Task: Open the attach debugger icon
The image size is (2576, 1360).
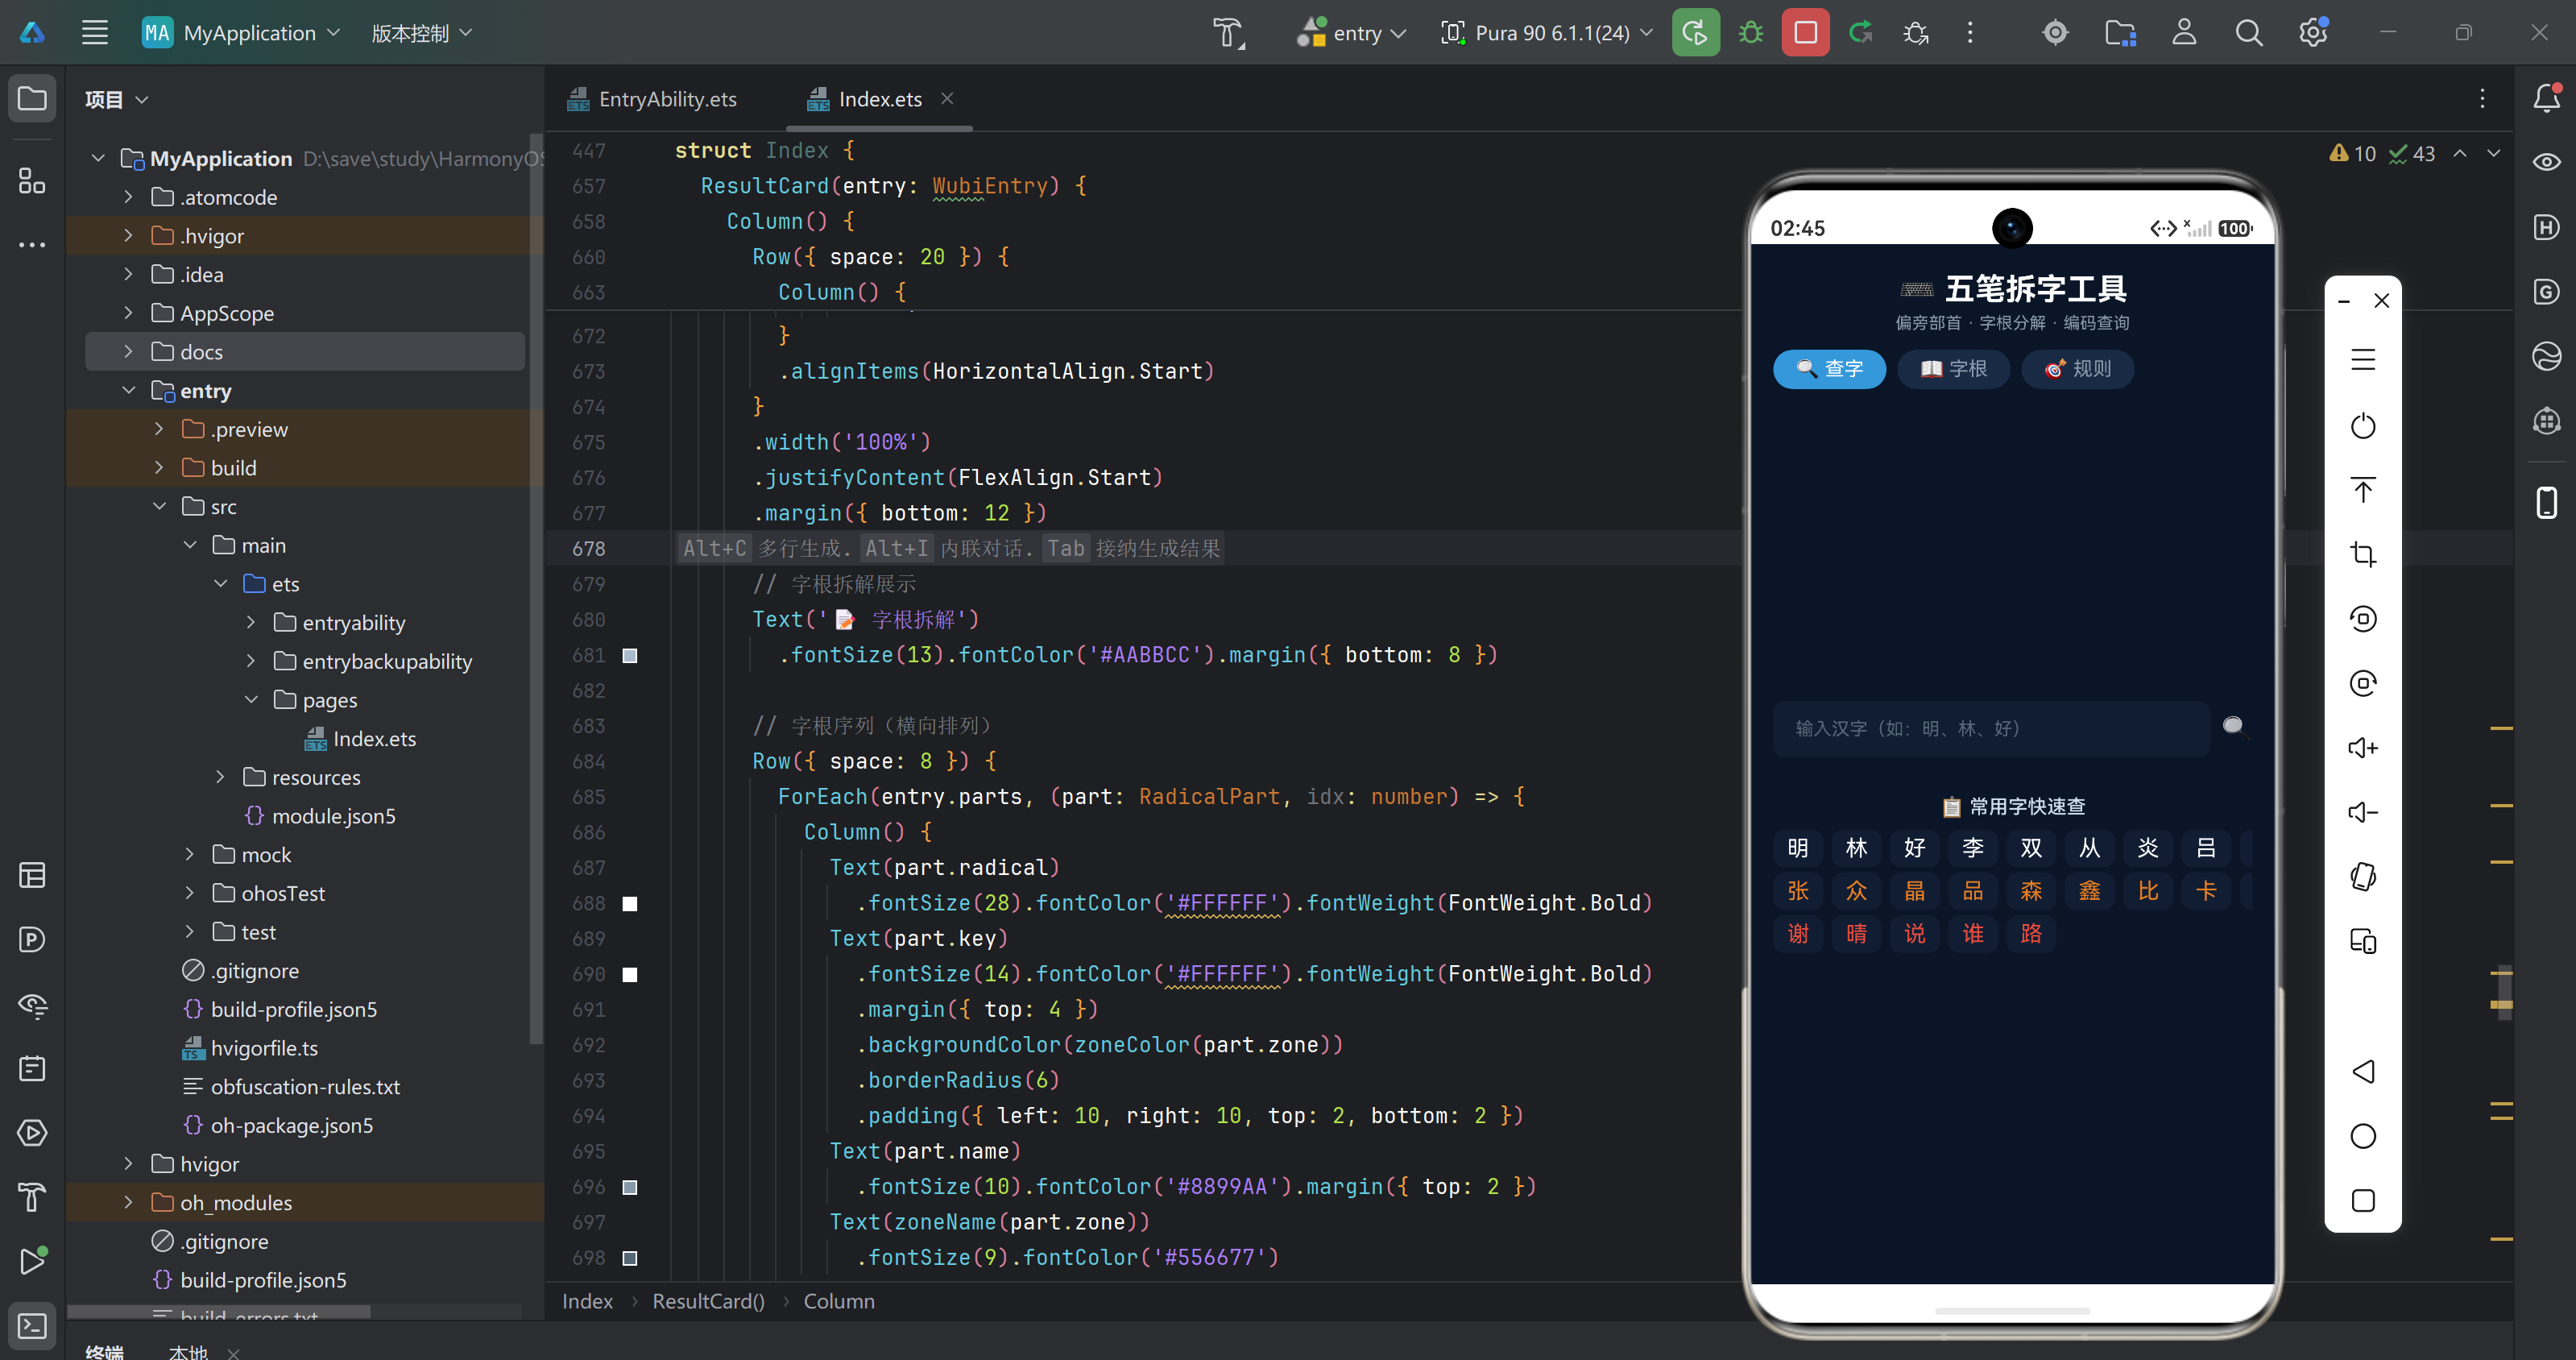Action: [1916, 33]
